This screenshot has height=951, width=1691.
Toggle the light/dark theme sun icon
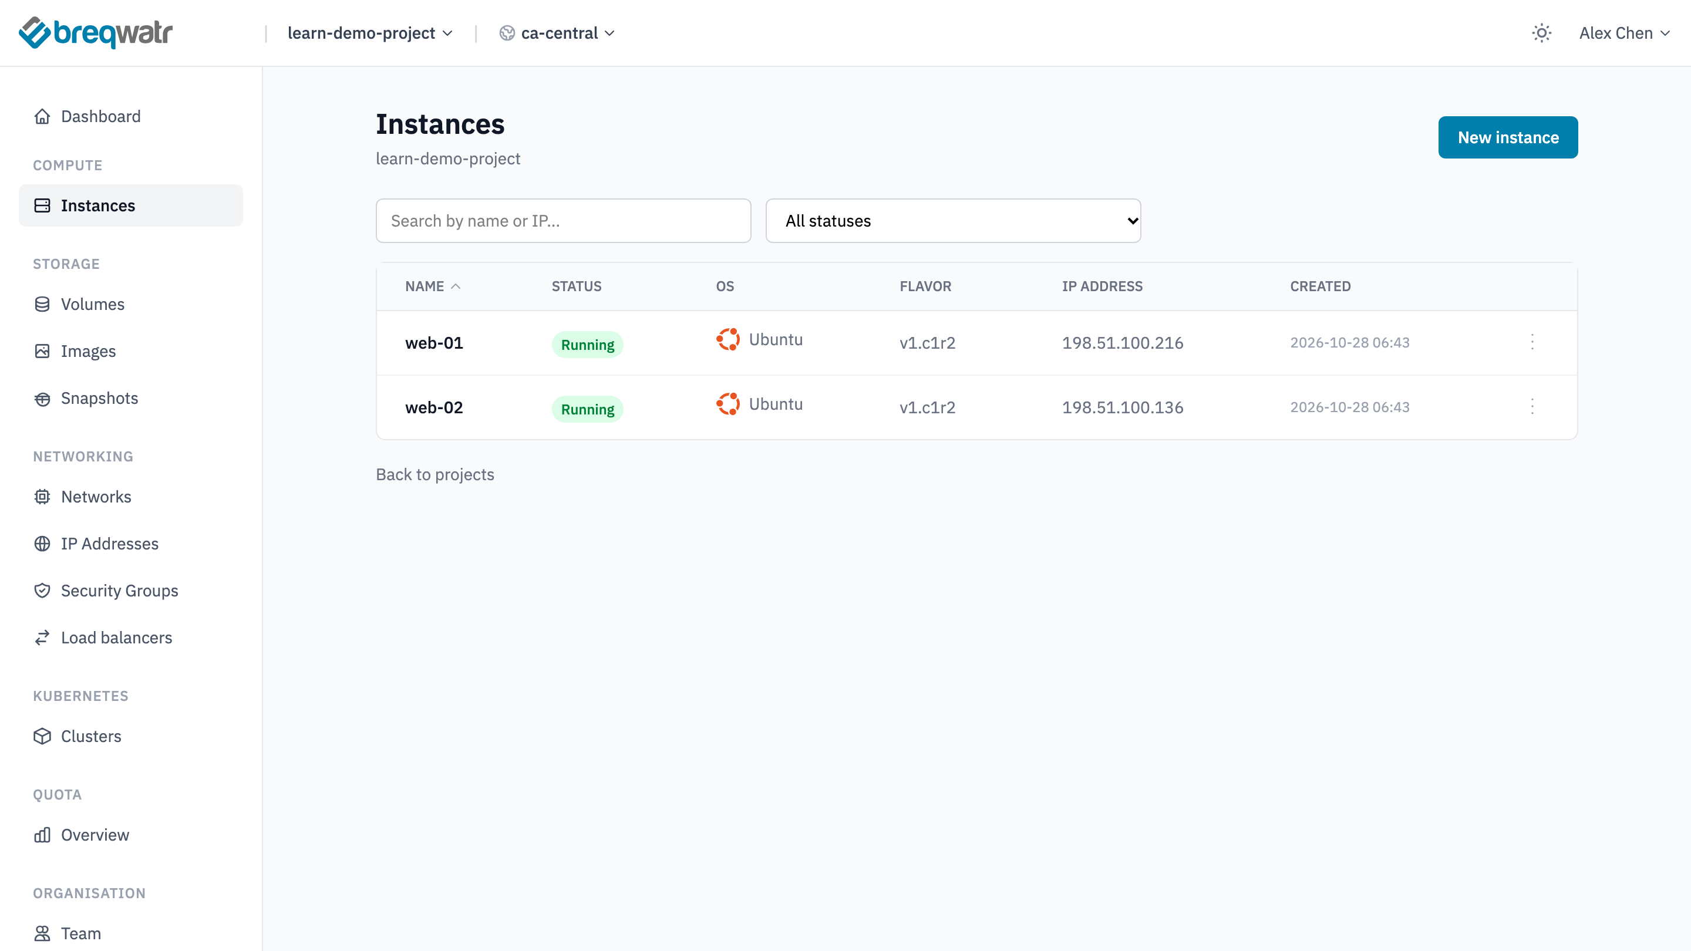coord(1541,33)
